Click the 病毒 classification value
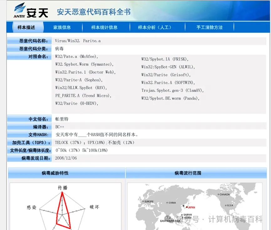 coord(59,49)
